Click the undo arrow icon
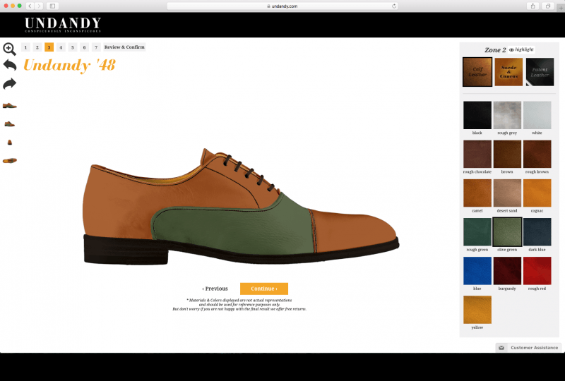The image size is (565, 381). click(x=9, y=66)
